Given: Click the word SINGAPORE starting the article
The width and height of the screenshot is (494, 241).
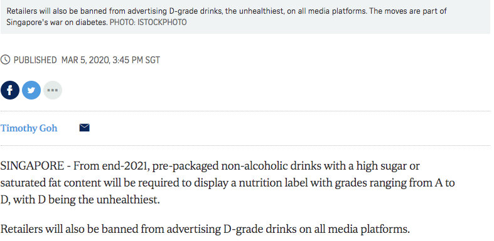Looking at the screenshot, I should click(x=32, y=166).
